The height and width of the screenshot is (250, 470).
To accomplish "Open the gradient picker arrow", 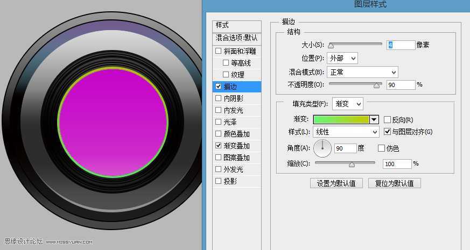I will point(374,120).
